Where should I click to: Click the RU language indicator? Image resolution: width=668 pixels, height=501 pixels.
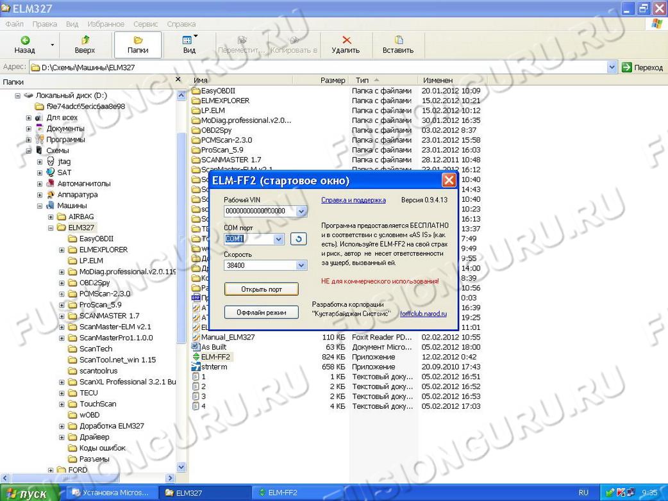583,493
